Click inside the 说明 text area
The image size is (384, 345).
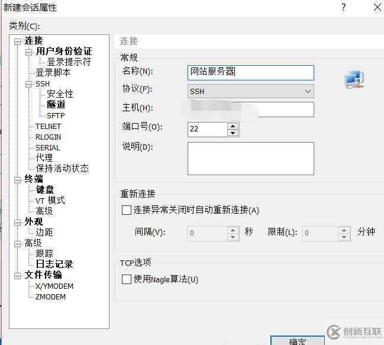coord(250,159)
